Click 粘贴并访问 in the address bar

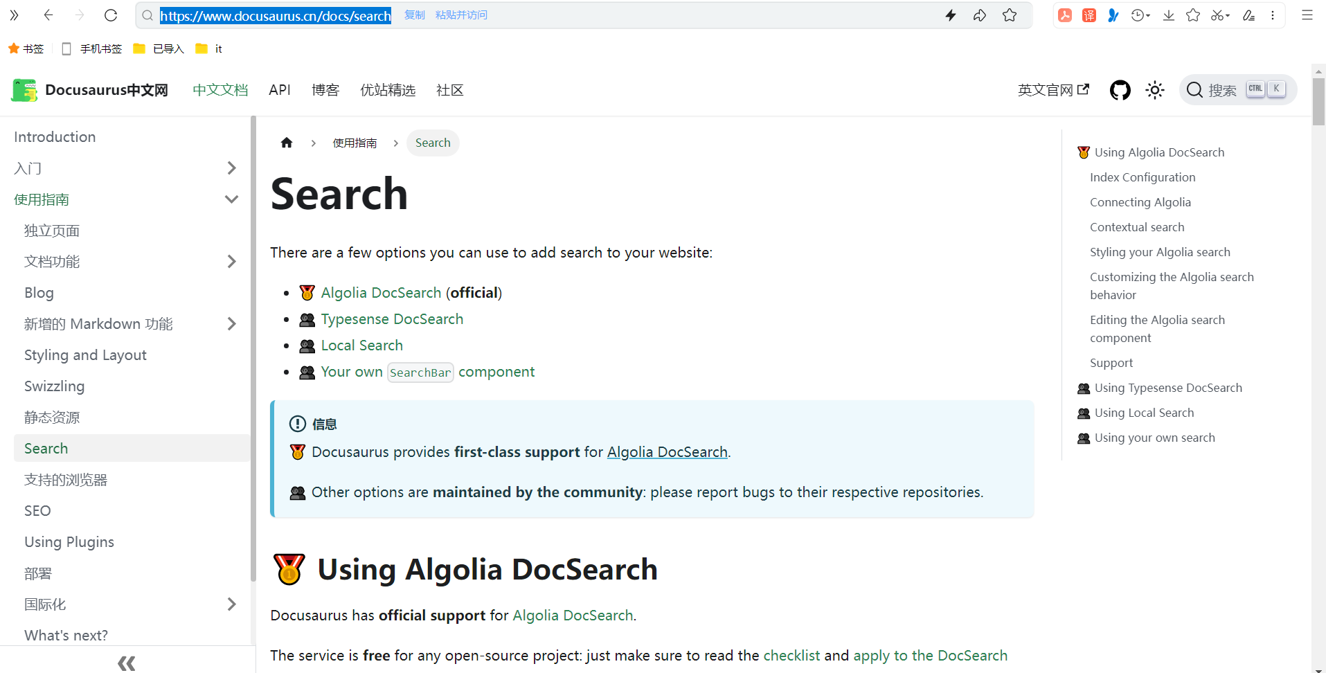[461, 15]
